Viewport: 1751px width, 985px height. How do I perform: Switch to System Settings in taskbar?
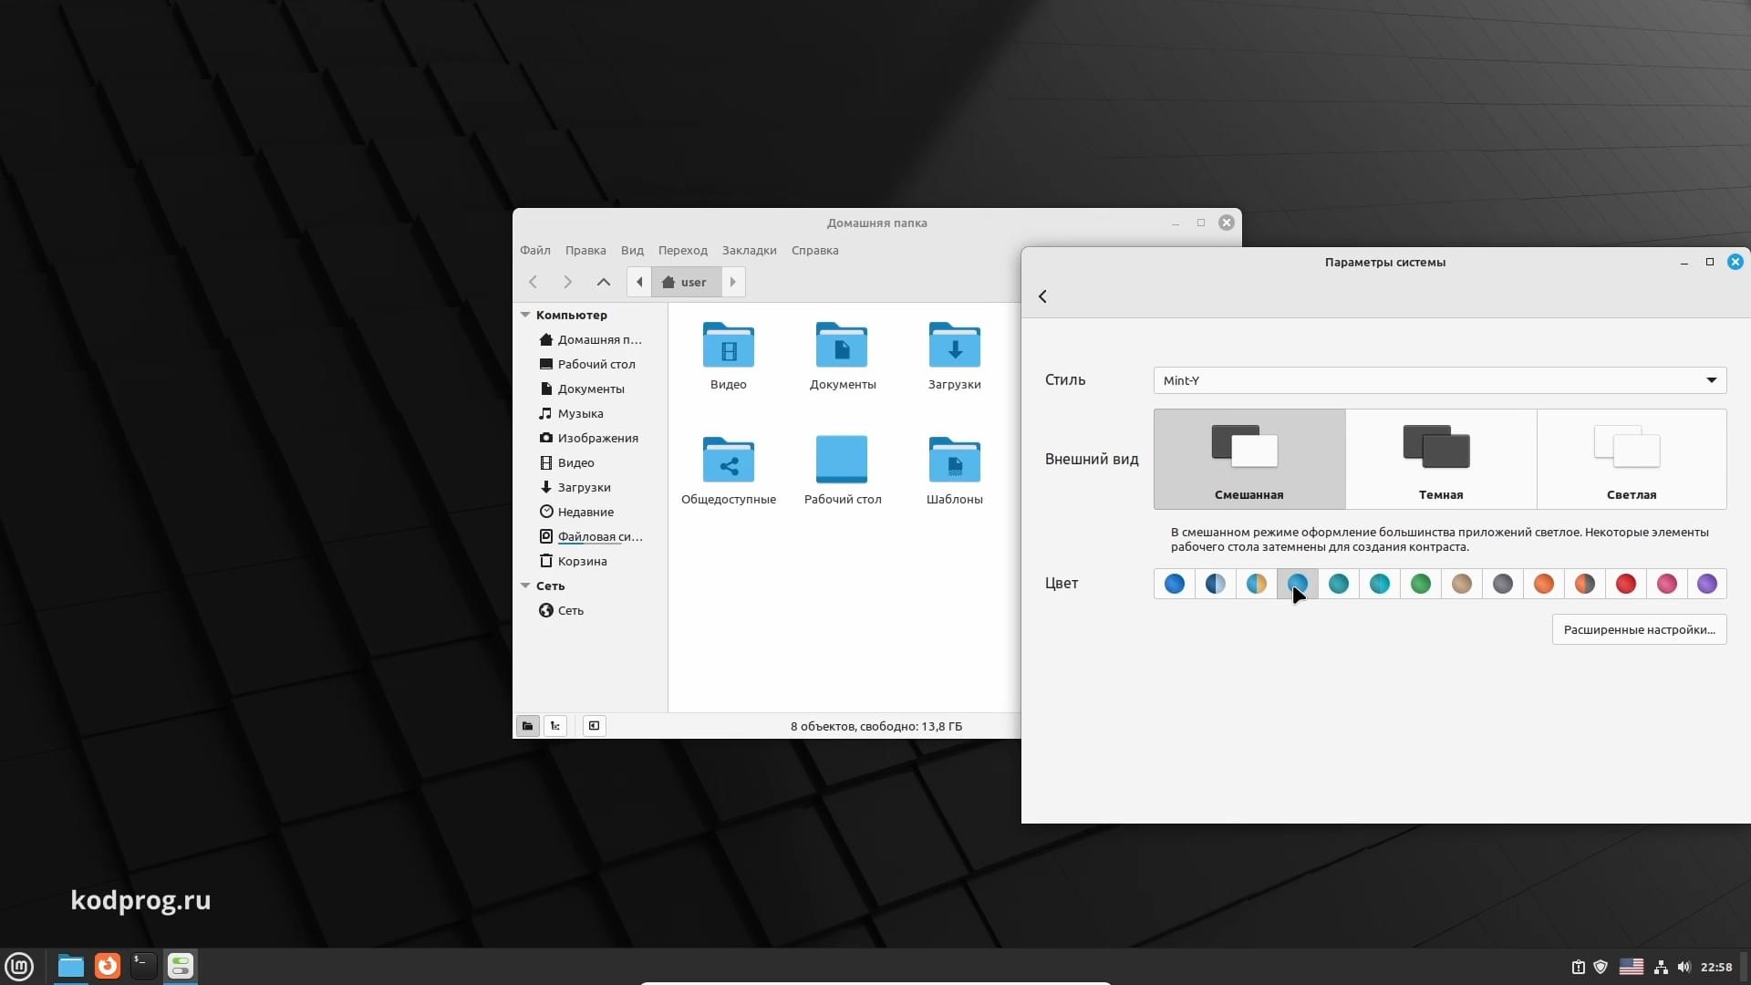[x=181, y=966]
